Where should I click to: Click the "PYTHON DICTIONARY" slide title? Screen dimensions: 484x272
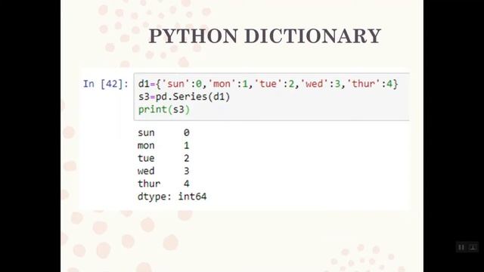coord(265,36)
